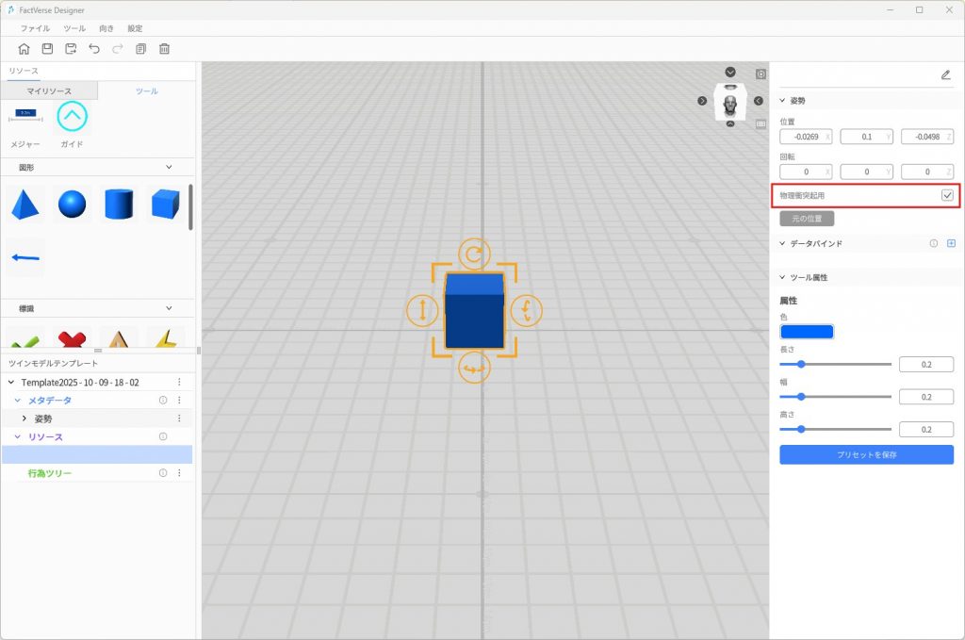Switch to the マイリソース tab
Viewport: 965px width, 640px height.
(x=49, y=90)
